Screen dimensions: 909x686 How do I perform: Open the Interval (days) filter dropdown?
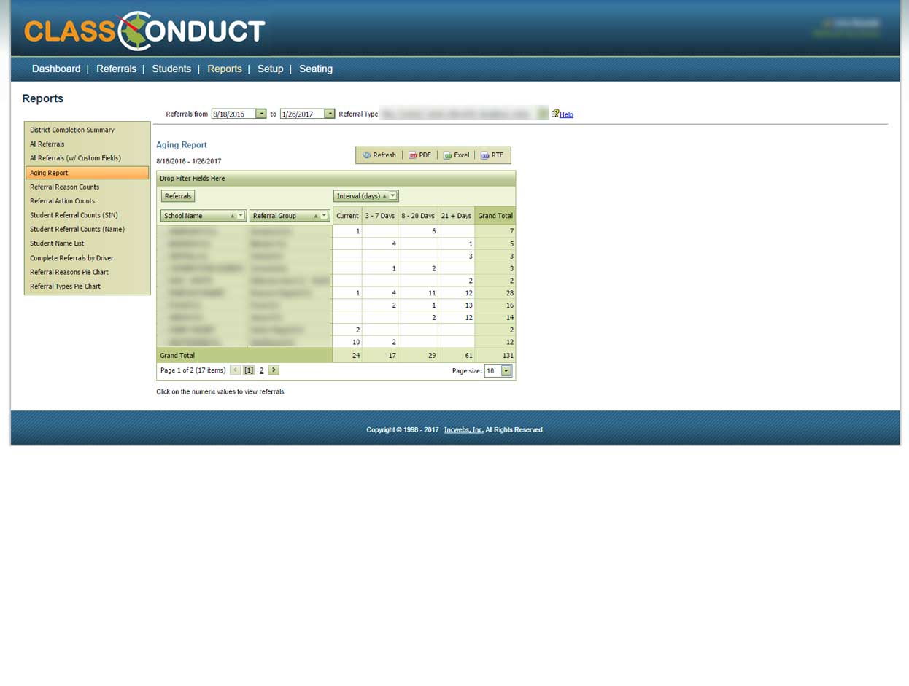click(x=392, y=196)
